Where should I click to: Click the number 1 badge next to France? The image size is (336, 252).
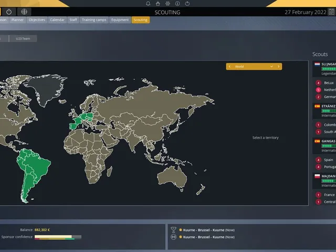coord(319,195)
